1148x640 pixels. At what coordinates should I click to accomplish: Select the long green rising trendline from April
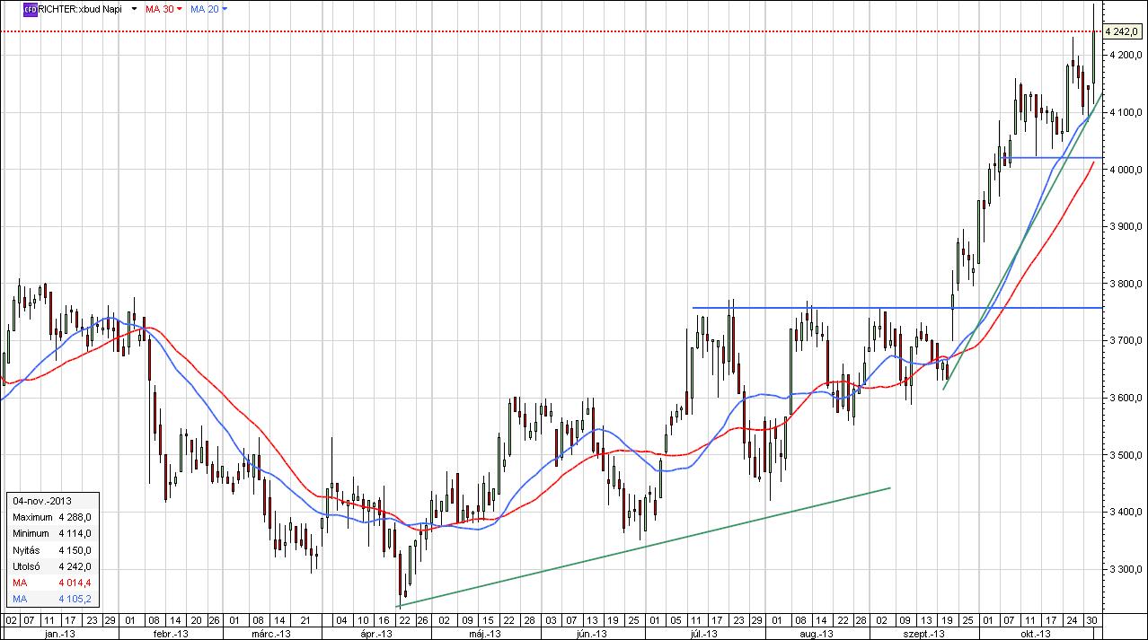(x=643, y=548)
